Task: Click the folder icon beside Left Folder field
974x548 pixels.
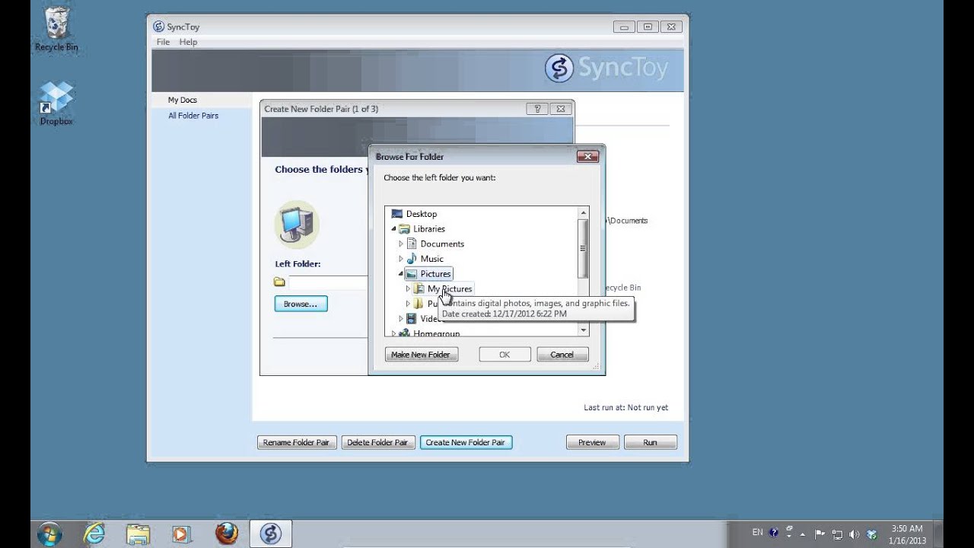Action: pyautogui.click(x=279, y=282)
